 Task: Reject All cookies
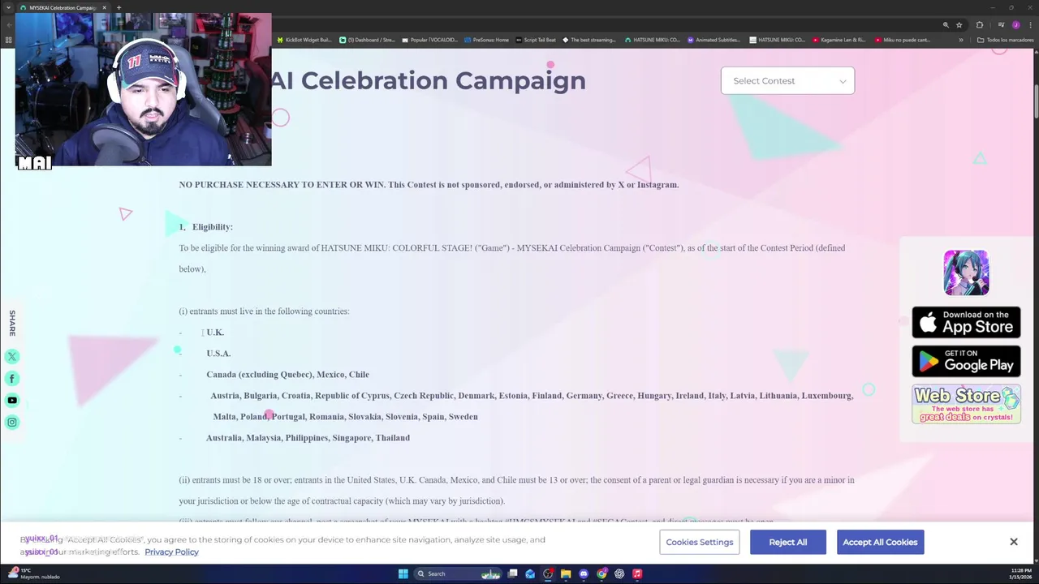tap(787, 542)
